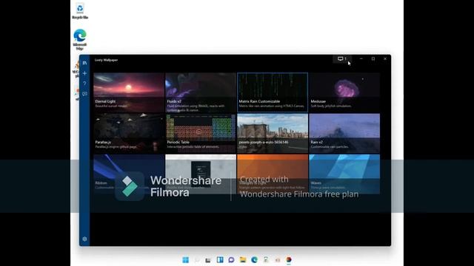The image size is (474, 266).
Task: Select the Parallax.js wallpaper
Action: pyautogui.click(x=129, y=133)
